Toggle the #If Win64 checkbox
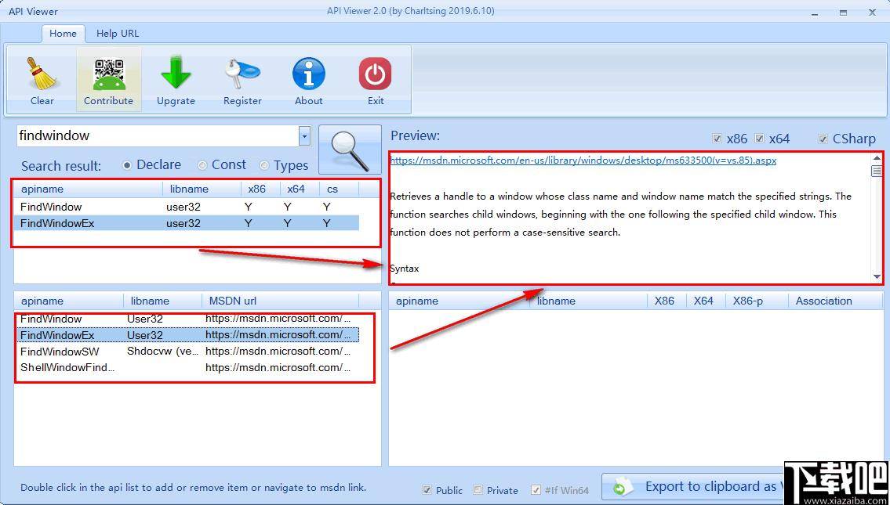 pos(536,489)
